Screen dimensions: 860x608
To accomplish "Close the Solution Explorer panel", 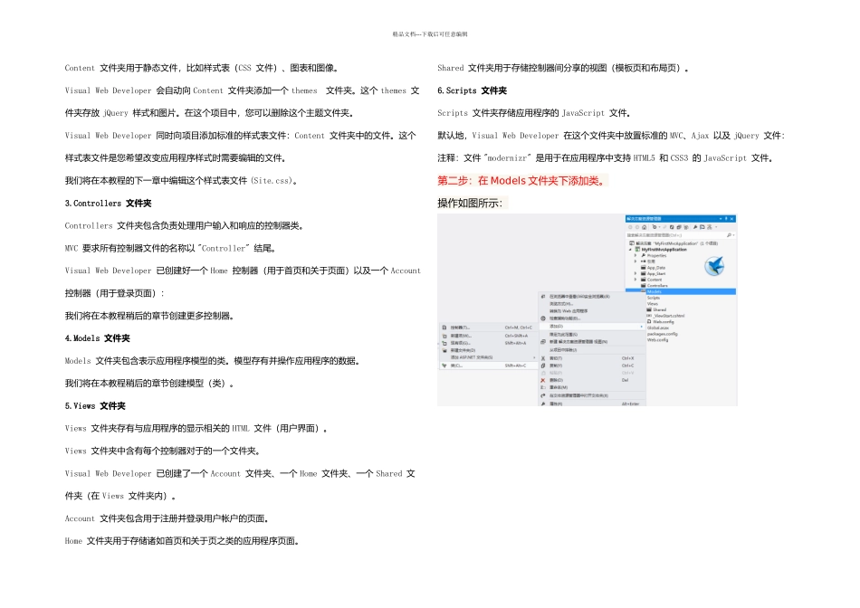I will pyautogui.click(x=731, y=219).
